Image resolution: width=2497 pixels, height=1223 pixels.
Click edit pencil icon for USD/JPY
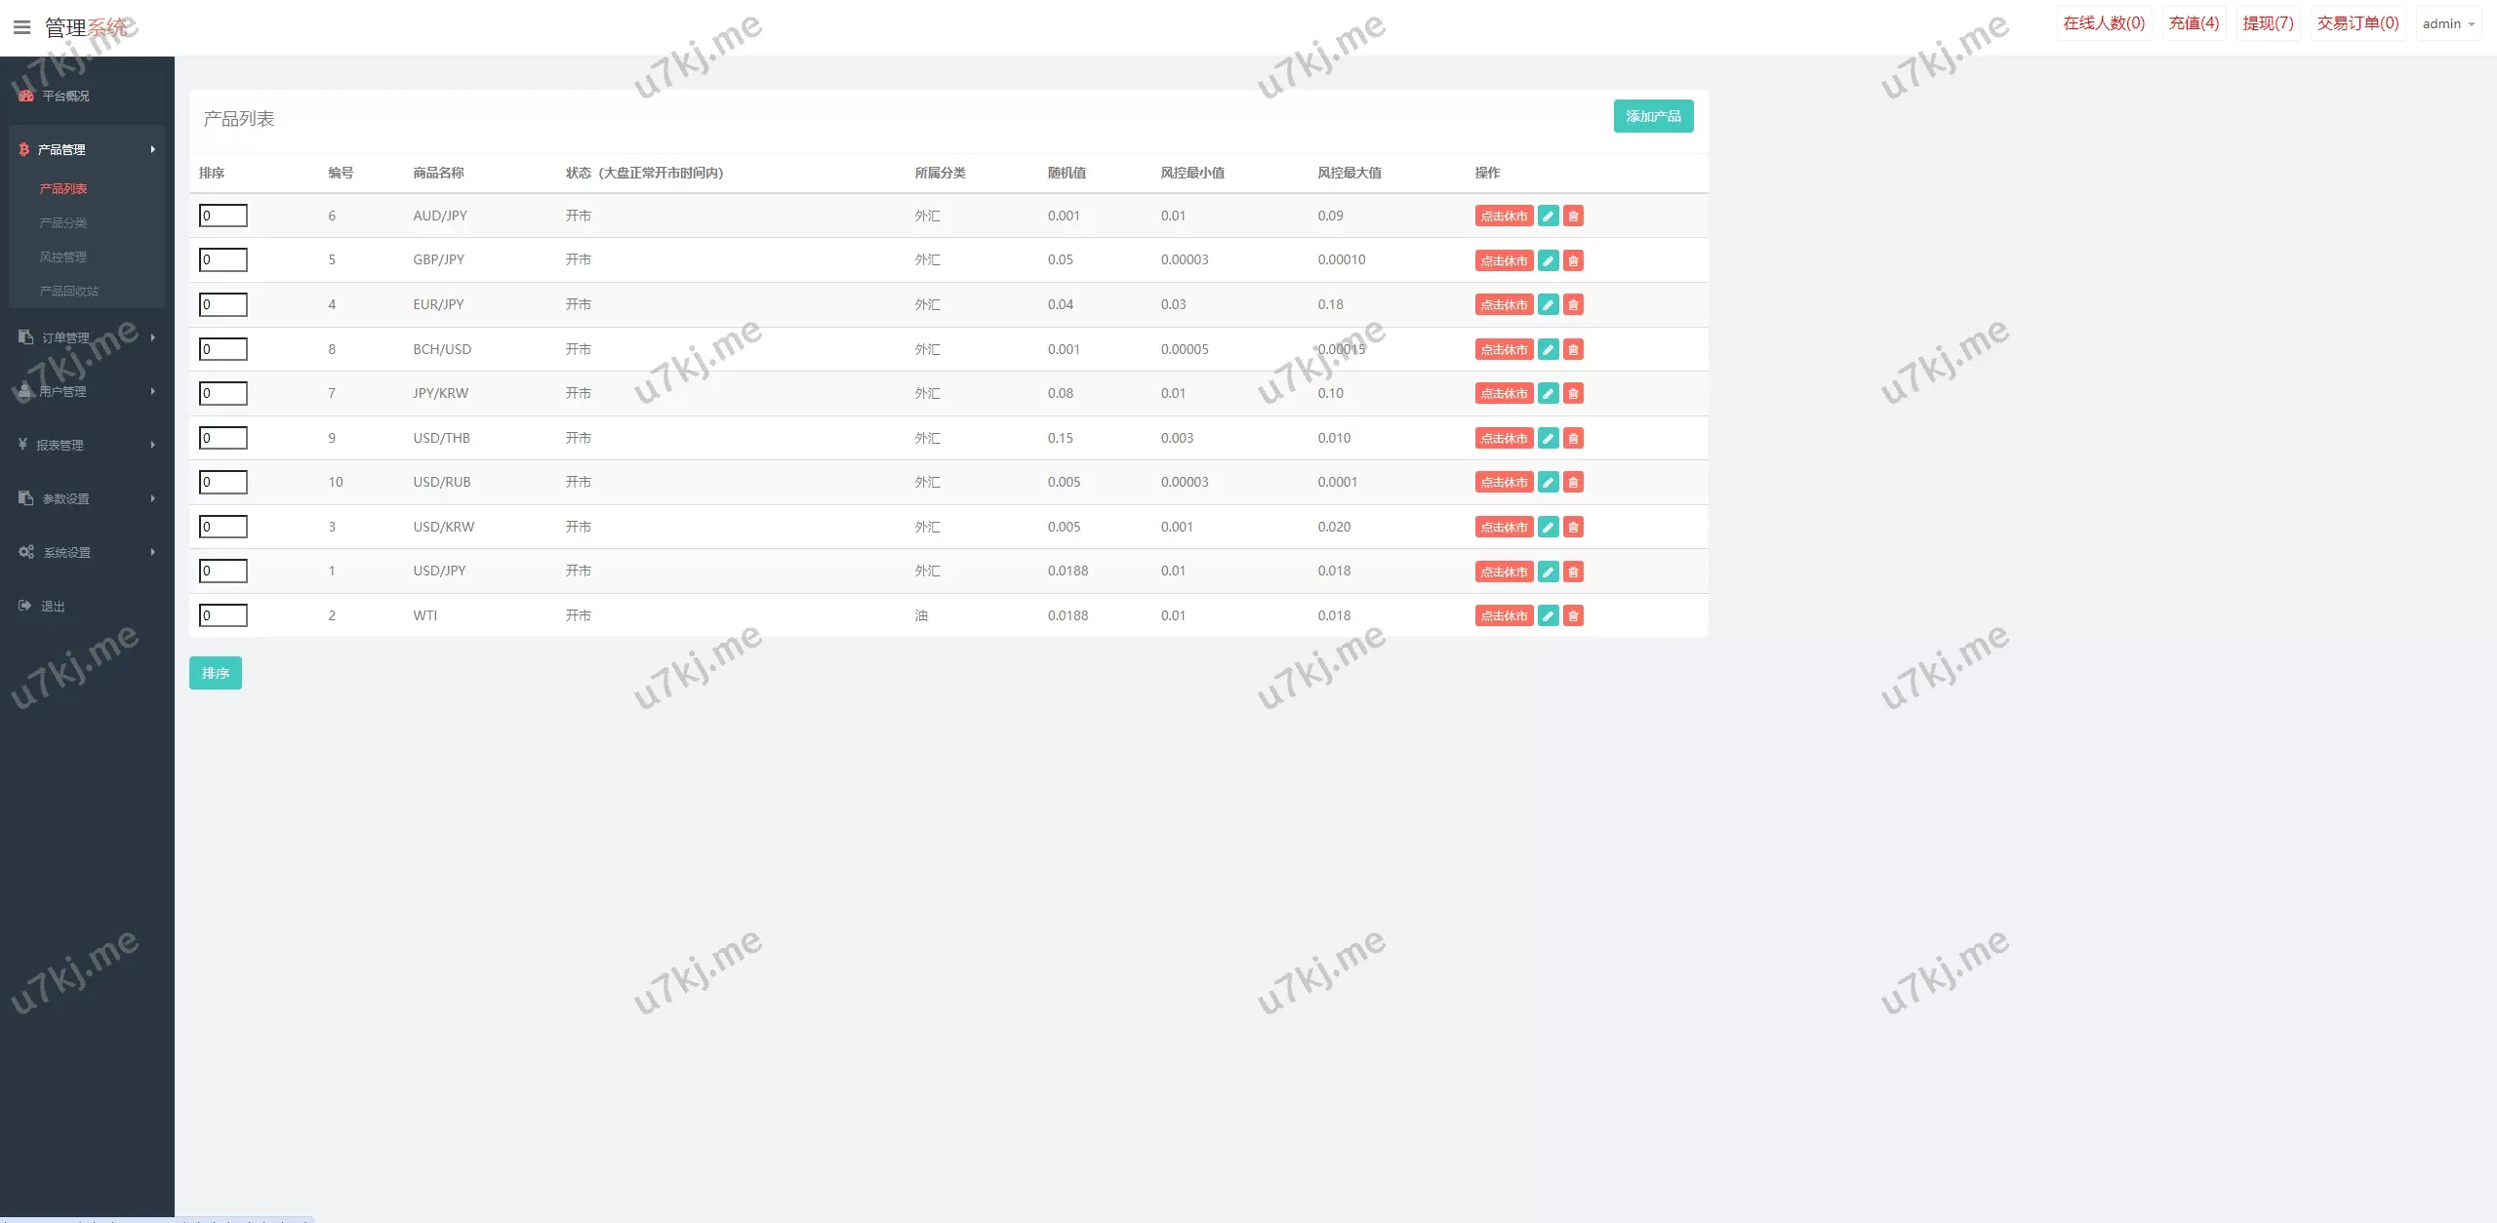pos(1548,572)
